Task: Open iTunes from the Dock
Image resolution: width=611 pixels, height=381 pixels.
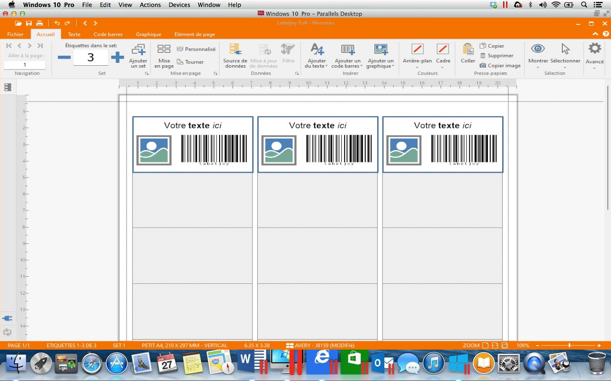Action: tap(433, 364)
